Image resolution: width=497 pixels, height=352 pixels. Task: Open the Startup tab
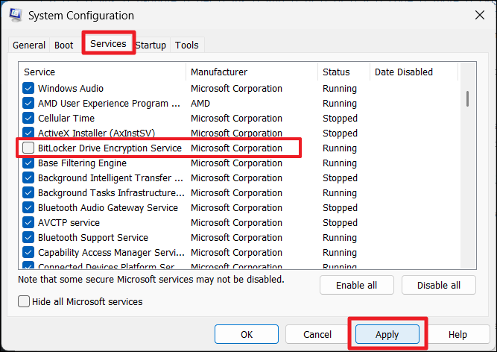click(x=151, y=45)
